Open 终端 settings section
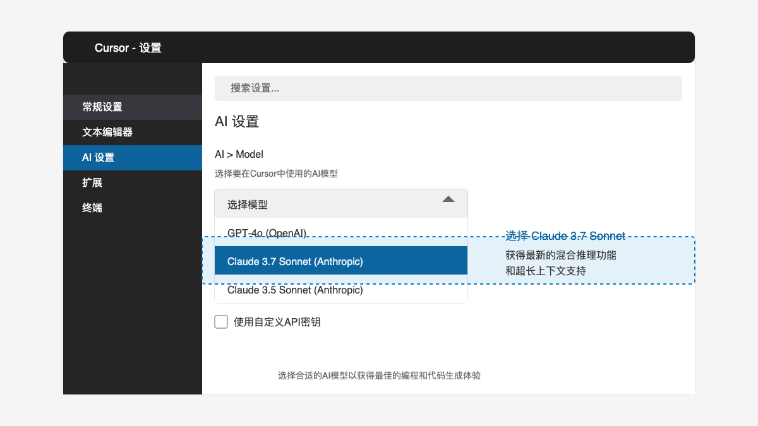The height and width of the screenshot is (426, 758). pyautogui.click(x=133, y=208)
